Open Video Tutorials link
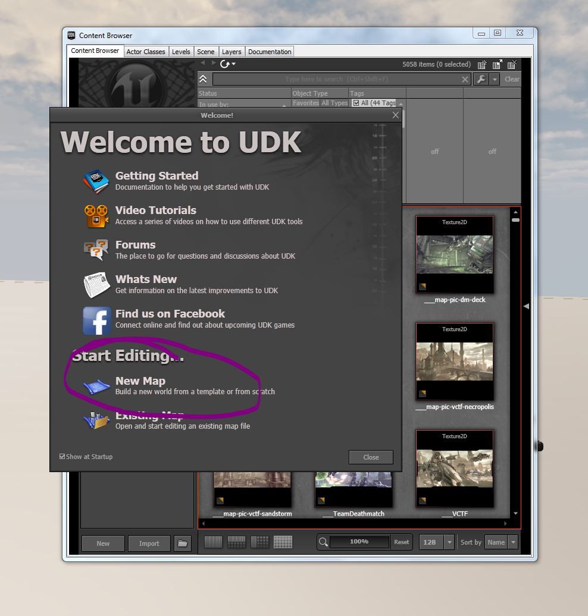This screenshot has height=616, width=588. [156, 210]
